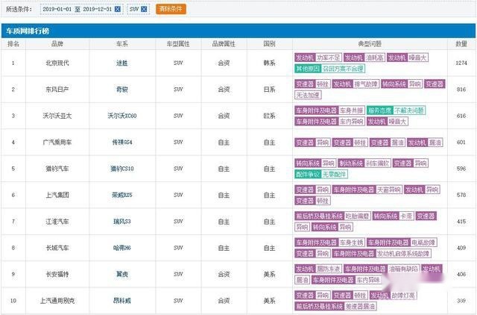Select the 车型属性 column header
The width and height of the screenshot is (477, 315).
(x=178, y=44)
